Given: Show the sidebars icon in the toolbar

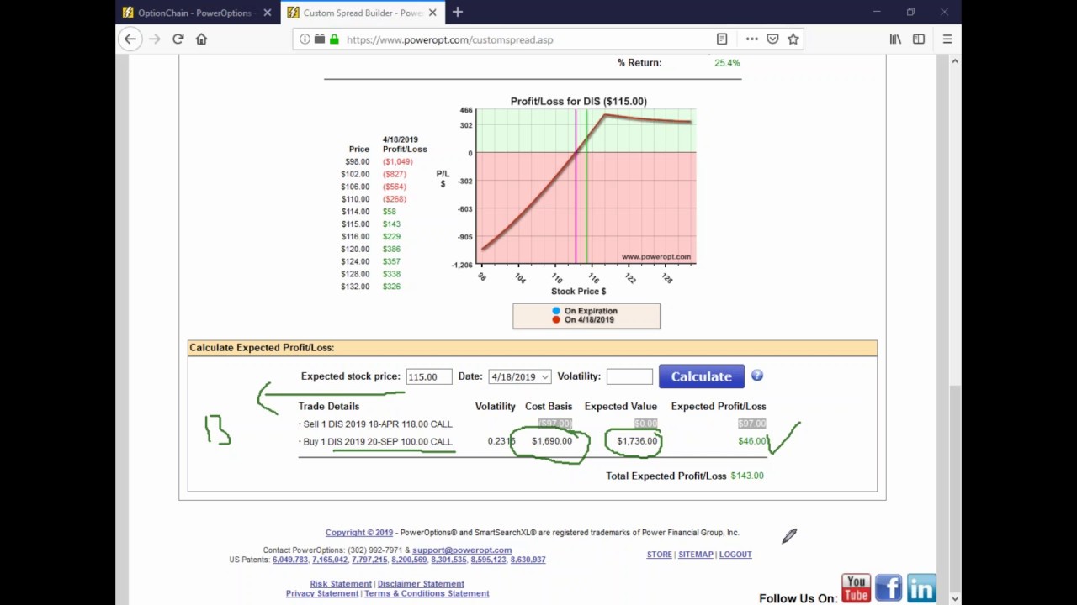Looking at the screenshot, I should (x=919, y=39).
